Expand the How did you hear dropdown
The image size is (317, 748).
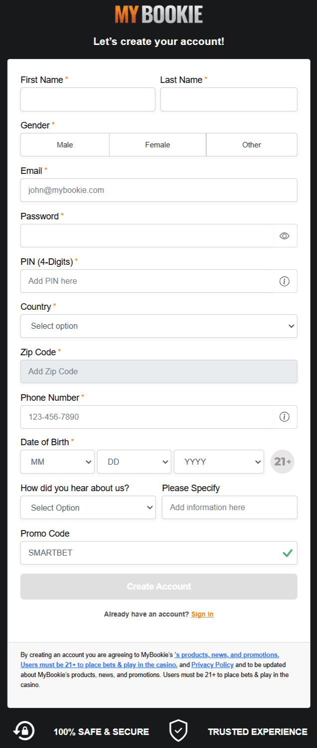point(88,508)
